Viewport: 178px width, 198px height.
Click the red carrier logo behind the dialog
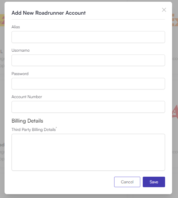click(175, 112)
